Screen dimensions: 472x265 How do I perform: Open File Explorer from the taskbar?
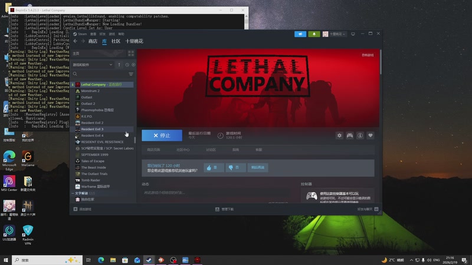point(113,260)
